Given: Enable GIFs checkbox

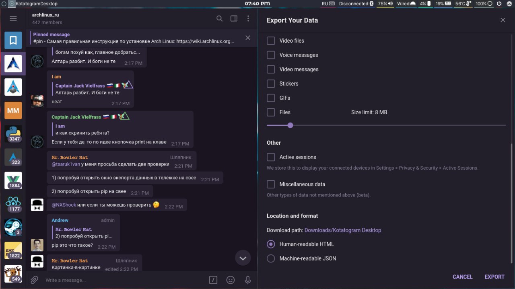Looking at the screenshot, I should (x=271, y=98).
